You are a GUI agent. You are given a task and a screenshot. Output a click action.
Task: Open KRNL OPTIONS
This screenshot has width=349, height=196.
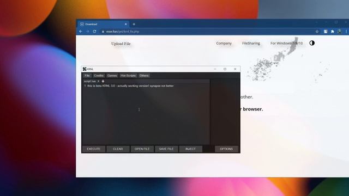point(226,149)
